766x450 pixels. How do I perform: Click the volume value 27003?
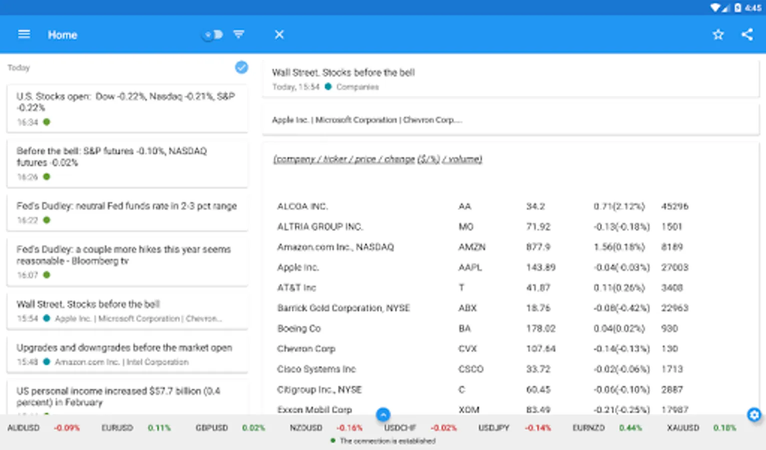[x=675, y=267]
